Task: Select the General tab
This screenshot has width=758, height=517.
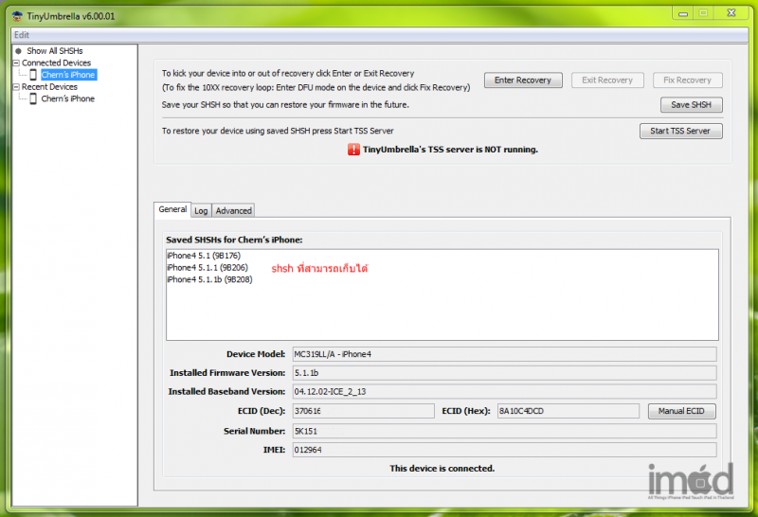Action: [x=172, y=210]
